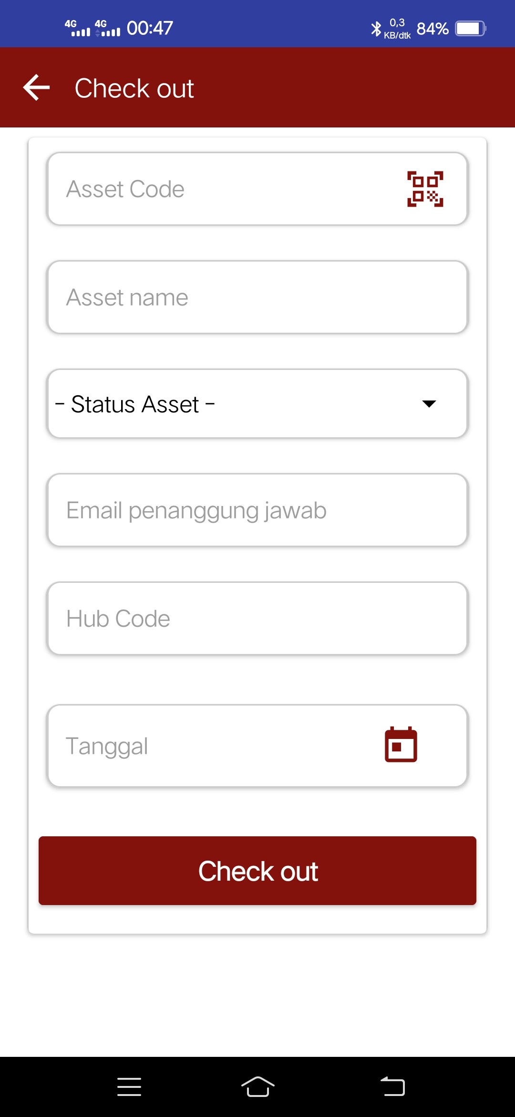Tap the signal strength bars in status bar
The height and width of the screenshot is (1117, 515).
(79, 29)
